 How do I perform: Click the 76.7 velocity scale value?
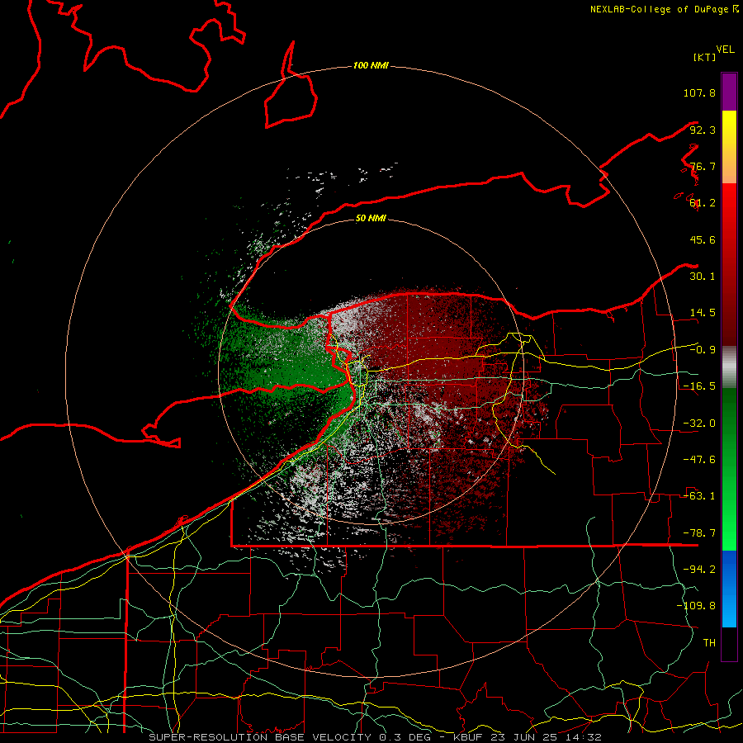point(703,166)
